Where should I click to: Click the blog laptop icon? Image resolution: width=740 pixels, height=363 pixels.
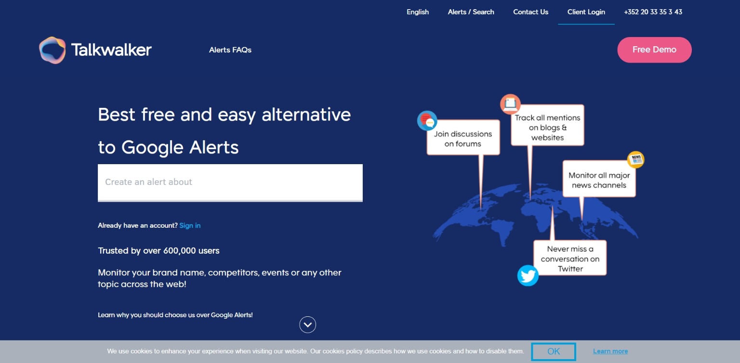[510, 104]
